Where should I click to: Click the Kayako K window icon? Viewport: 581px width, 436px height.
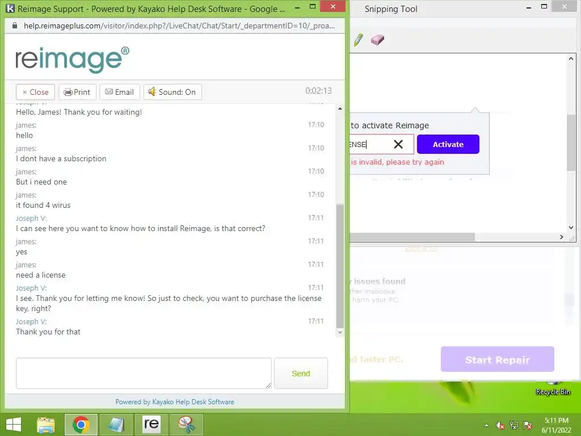10,8
